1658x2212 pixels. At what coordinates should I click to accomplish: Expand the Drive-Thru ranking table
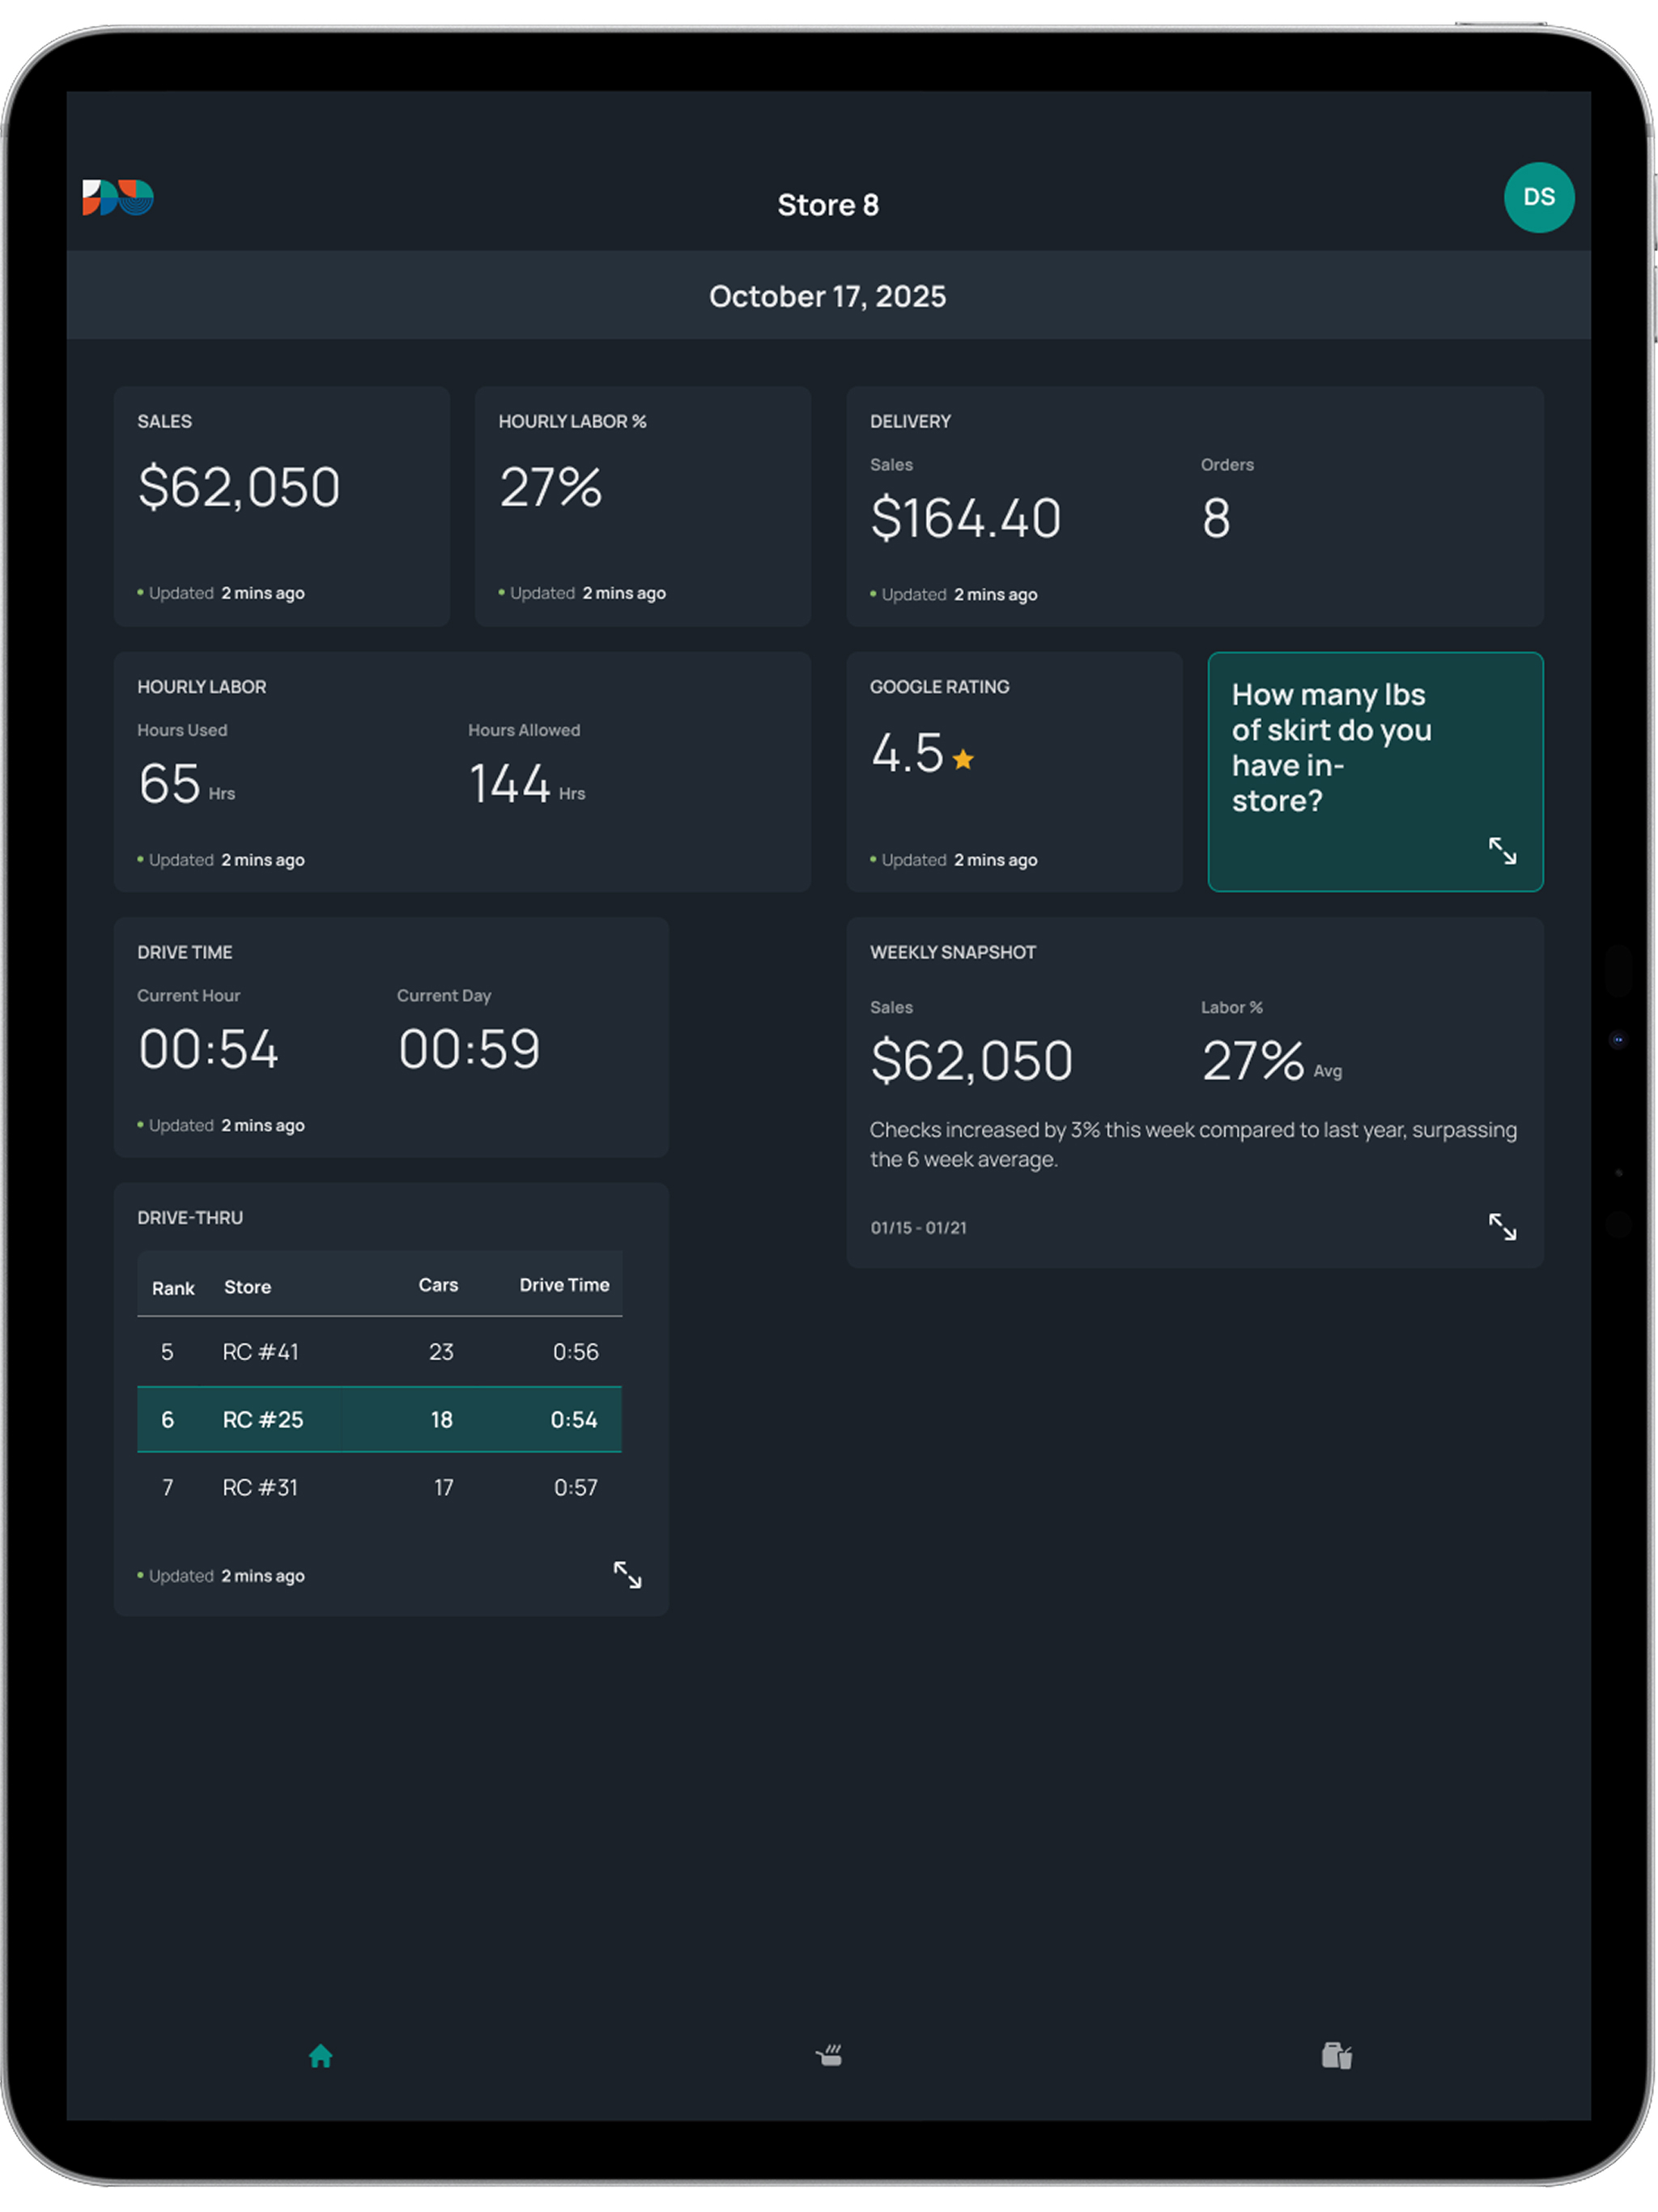(x=627, y=1574)
